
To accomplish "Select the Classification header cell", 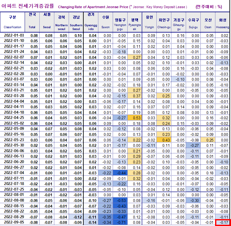I will tap(12, 22).
